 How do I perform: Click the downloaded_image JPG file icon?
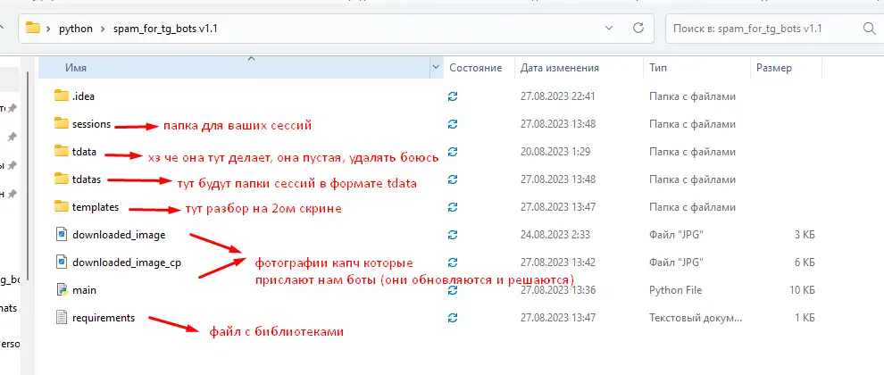pos(61,235)
